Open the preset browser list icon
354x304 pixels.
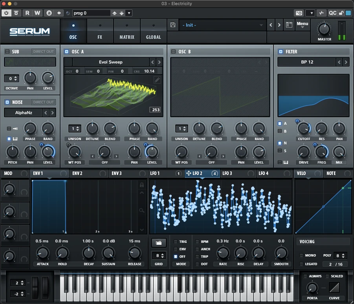tap(289, 25)
